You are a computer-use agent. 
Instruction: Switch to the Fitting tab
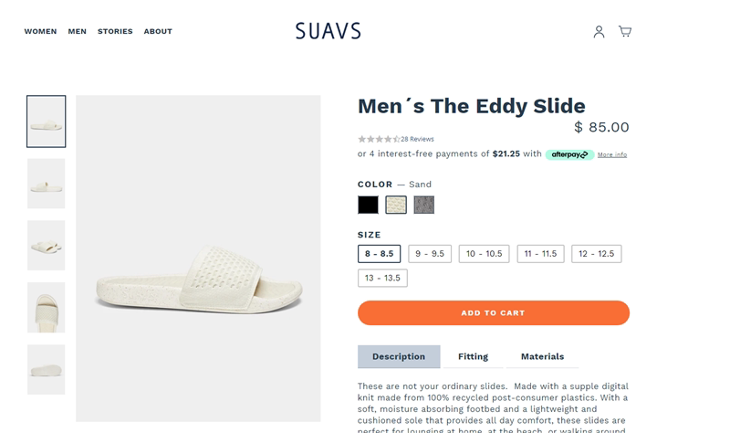[473, 356]
